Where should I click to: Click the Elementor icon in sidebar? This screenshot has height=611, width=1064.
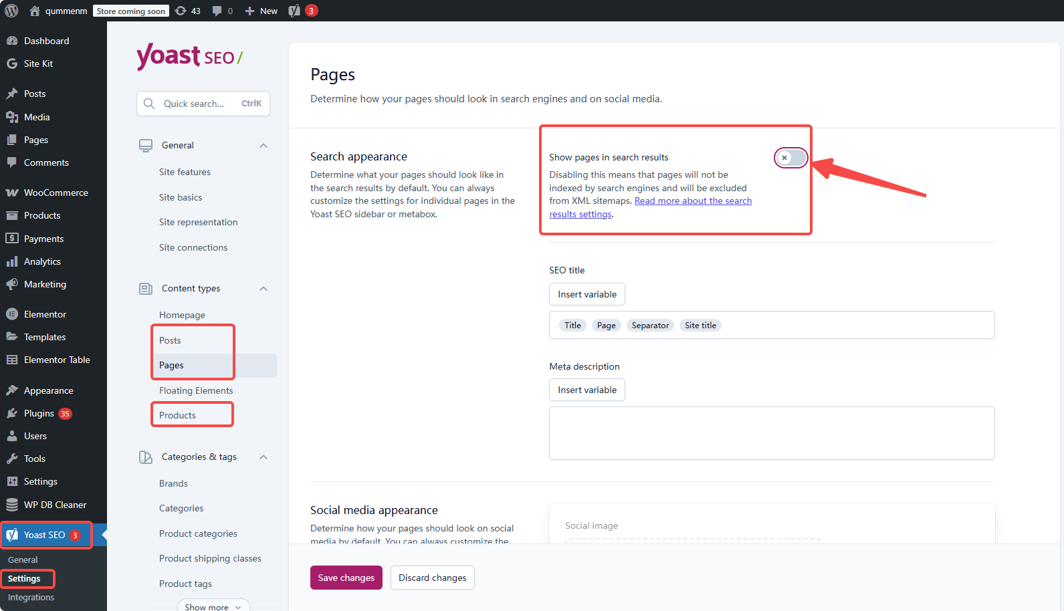click(x=12, y=314)
